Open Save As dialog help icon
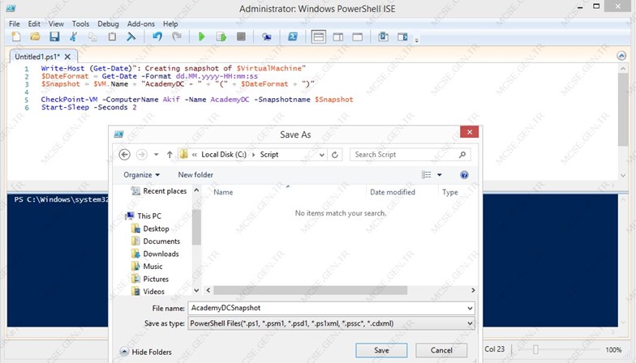This screenshot has height=363, width=636. [464, 175]
